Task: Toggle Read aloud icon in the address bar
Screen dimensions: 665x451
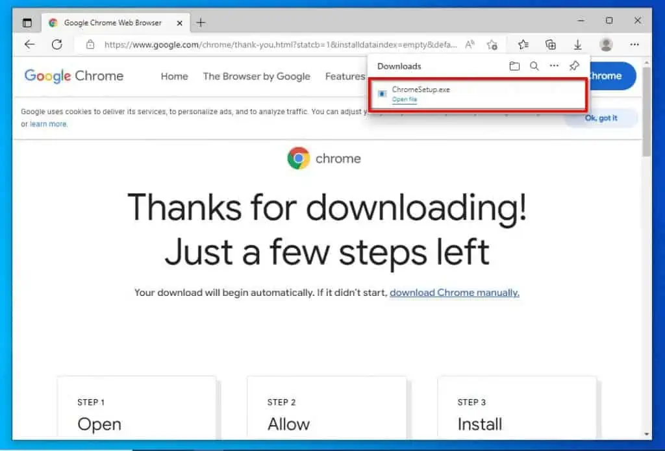Action: 470,45
